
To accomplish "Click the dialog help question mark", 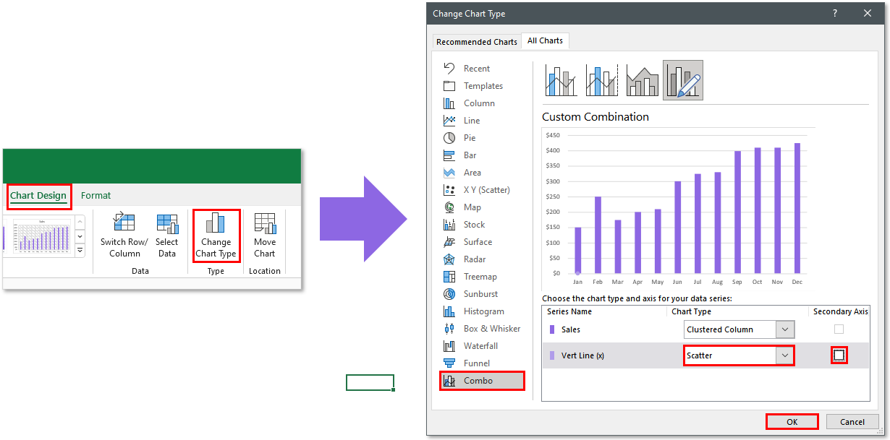I will click(834, 13).
